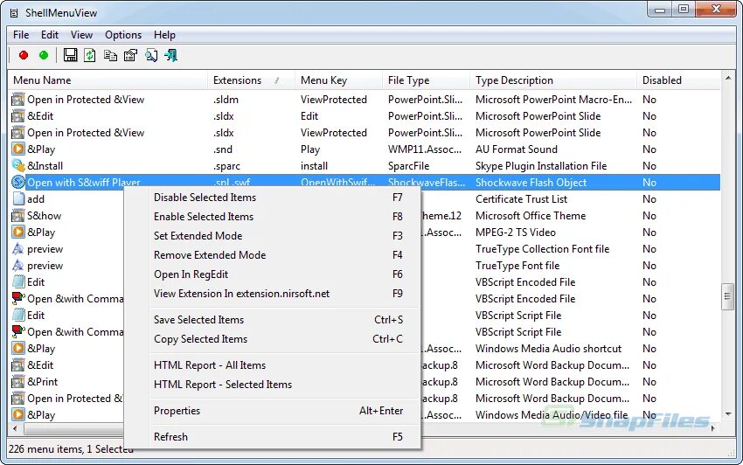The height and width of the screenshot is (465, 743).
Task: Click the icon of VBScript Encoded Open &with Command row
Action: click(x=18, y=299)
